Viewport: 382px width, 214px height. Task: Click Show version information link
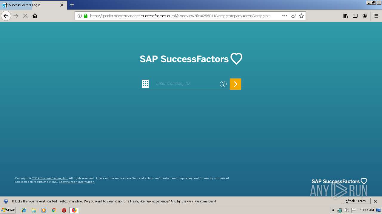(x=77, y=182)
